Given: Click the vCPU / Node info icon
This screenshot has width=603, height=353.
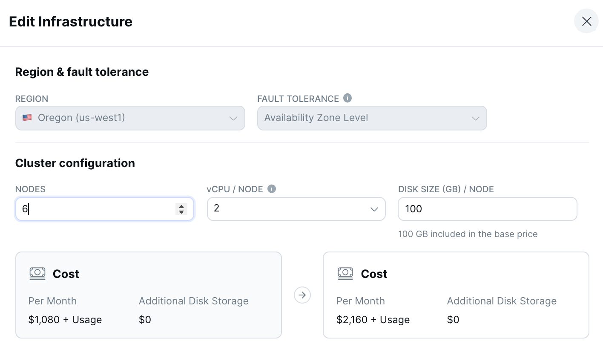Looking at the screenshot, I should pos(272,189).
